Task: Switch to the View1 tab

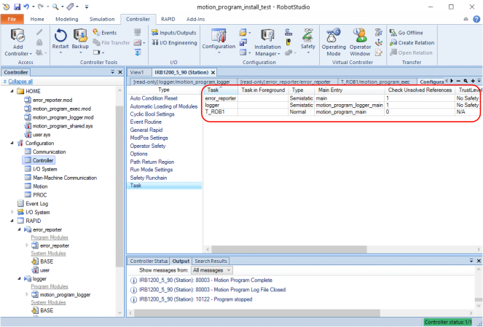Action: [x=137, y=72]
